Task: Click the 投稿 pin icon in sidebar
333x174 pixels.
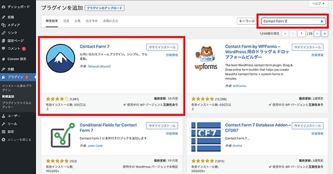Action: tap(3, 17)
